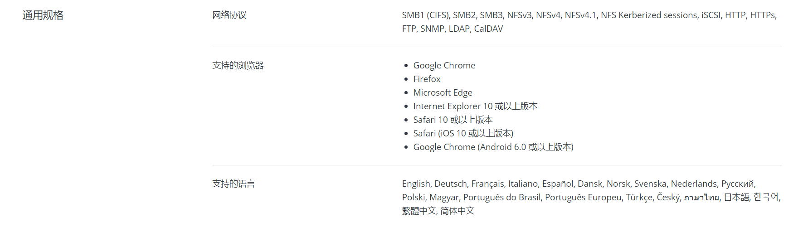Click the Google Chrome Android 6.0 item
803x242 pixels.
coord(493,147)
